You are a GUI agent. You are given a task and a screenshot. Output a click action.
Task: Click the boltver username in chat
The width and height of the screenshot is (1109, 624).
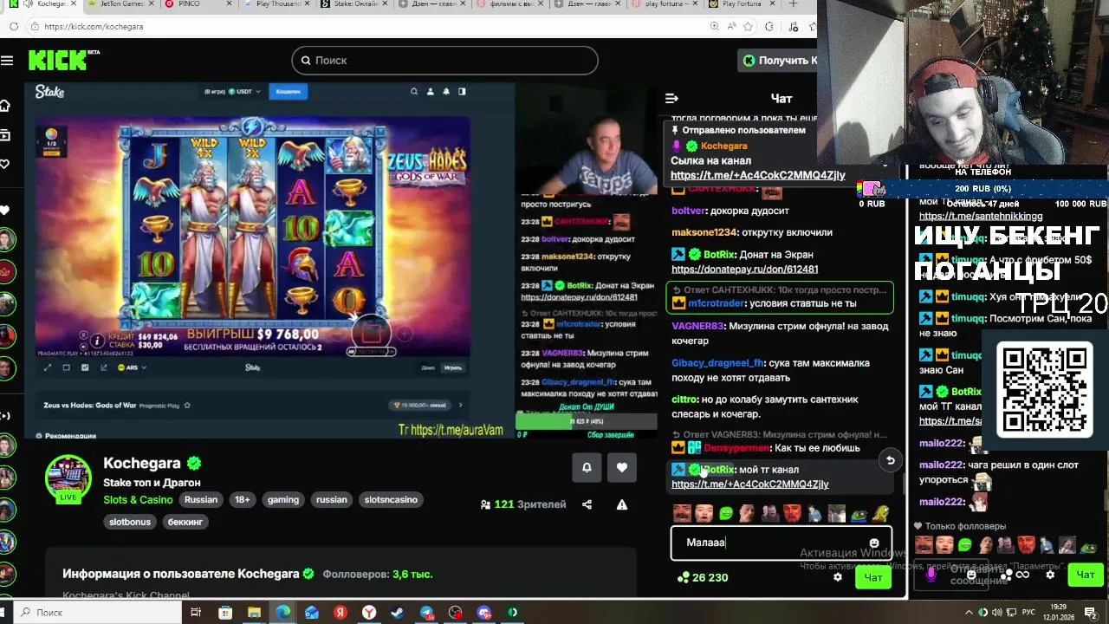pyautogui.click(x=689, y=211)
